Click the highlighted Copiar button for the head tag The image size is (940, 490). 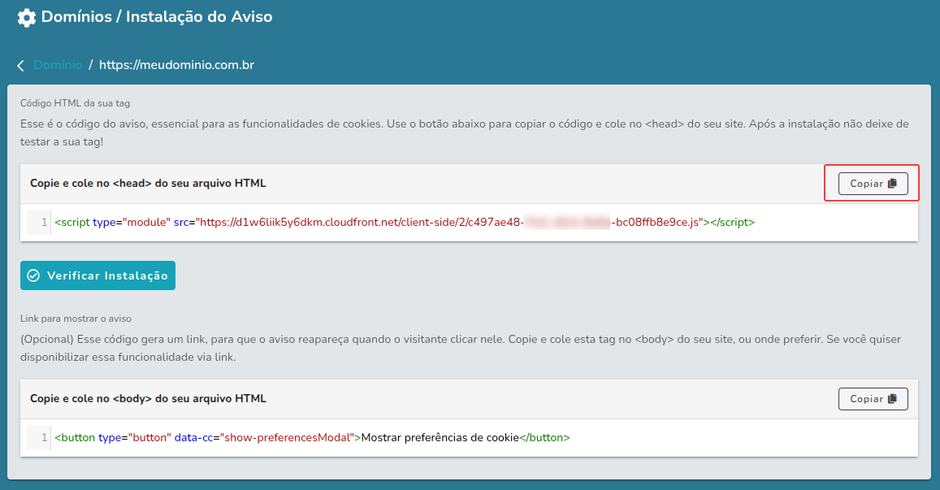pos(872,183)
